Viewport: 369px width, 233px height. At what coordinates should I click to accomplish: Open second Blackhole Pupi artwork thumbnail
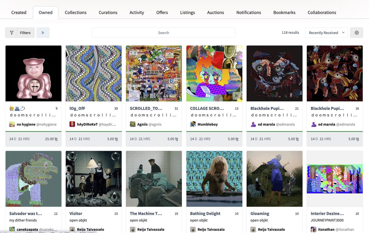pyautogui.click(x=335, y=73)
